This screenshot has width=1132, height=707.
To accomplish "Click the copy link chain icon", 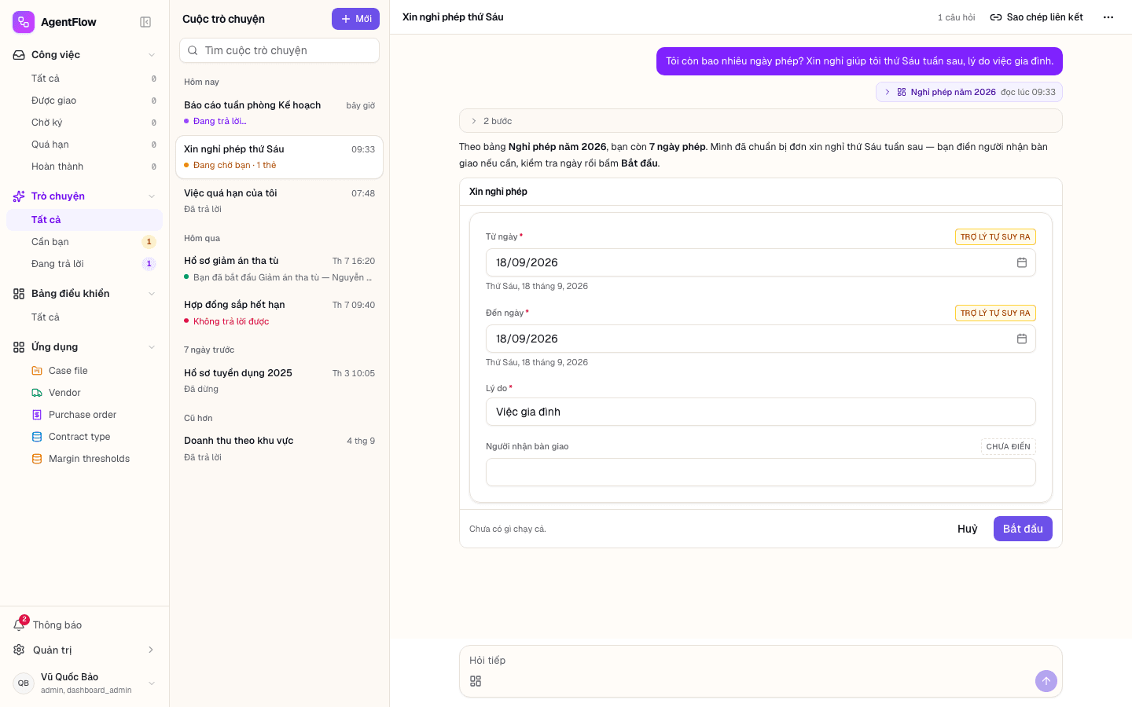I will click(x=996, y=17).
